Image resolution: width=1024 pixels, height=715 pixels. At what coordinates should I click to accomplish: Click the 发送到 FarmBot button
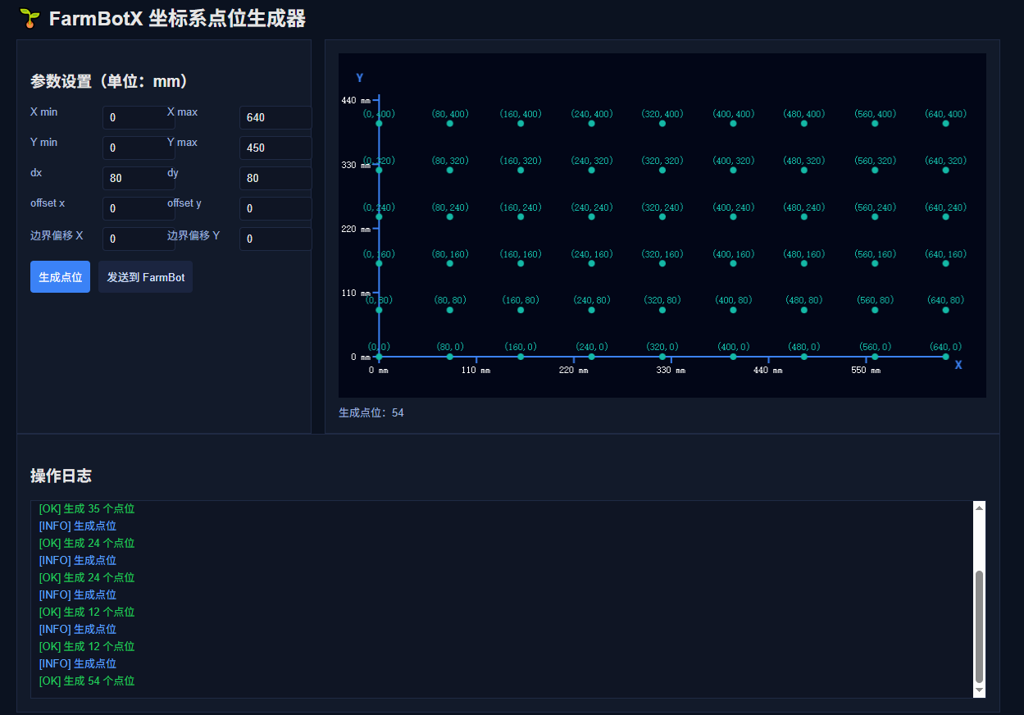pyautogui.click(x=145, y=277)
